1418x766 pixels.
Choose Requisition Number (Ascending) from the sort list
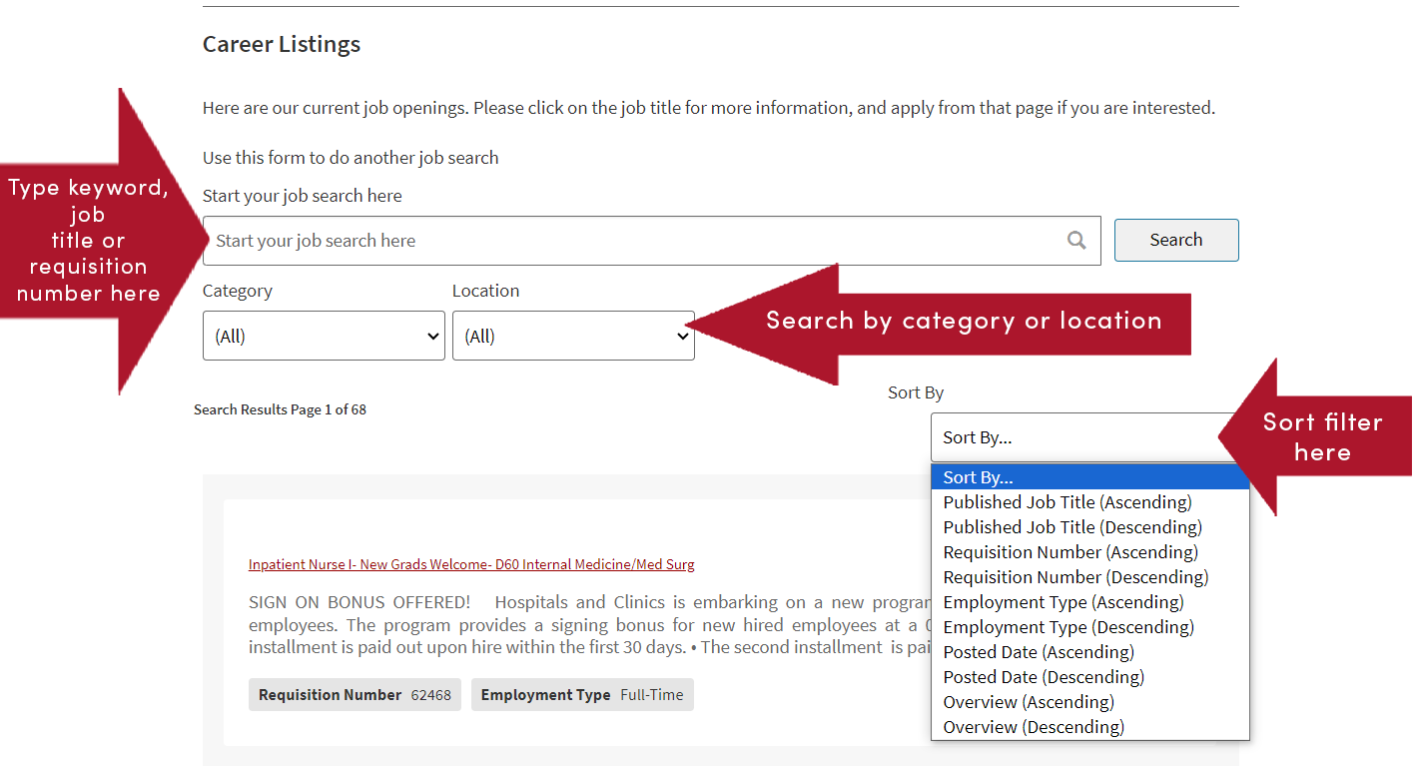pos(1069,551)
